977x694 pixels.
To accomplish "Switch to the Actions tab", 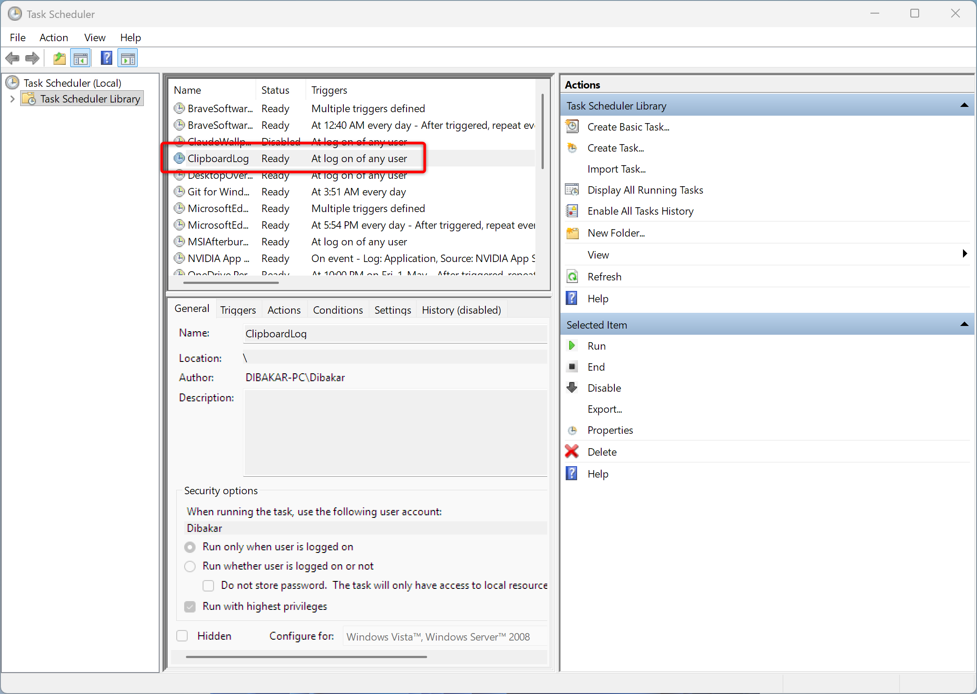I will [284, 310].
